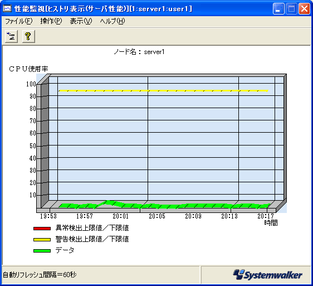
Task: Click the 自動リフレッシュ間隔=60秒 status text
Action: pos(40,275)
